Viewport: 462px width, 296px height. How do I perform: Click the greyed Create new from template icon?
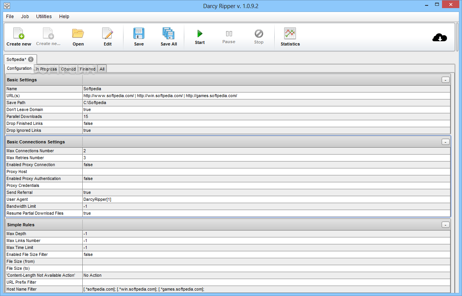(x=48, y=34)
